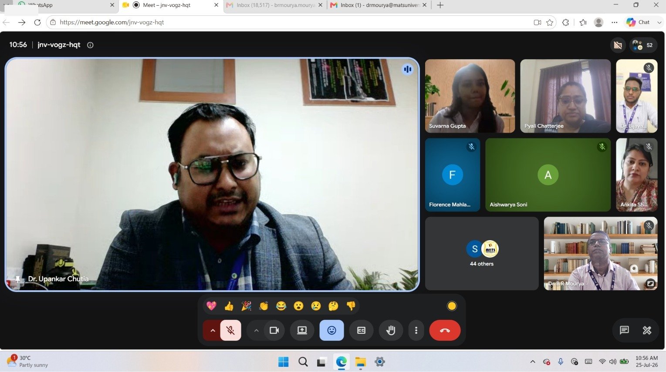The width and height of the screenshot is (666, 372).
Task: Open the activities shapes icon
Action: point(647,330)
